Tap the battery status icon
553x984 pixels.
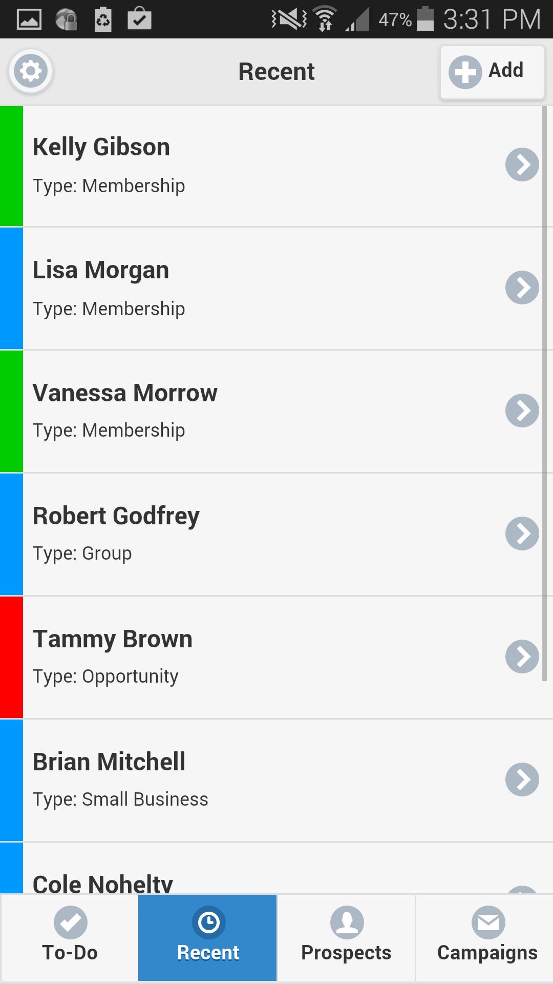[425, 19]
